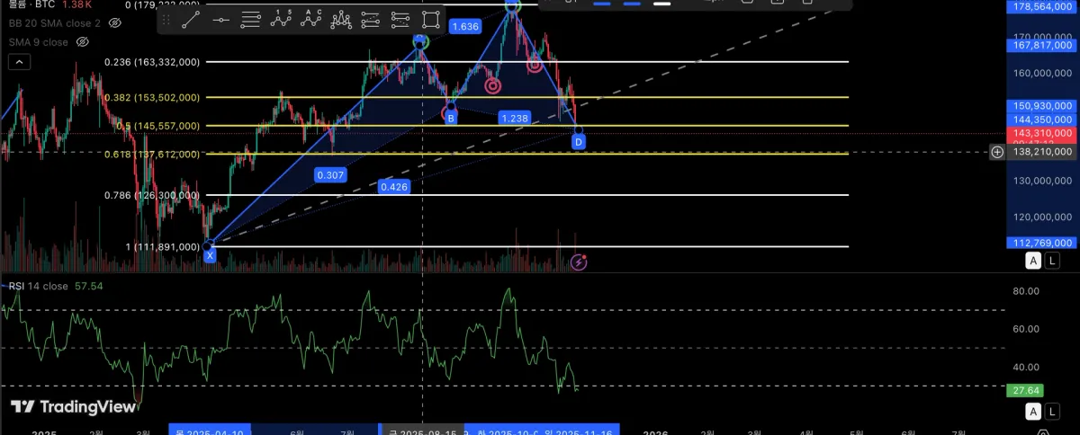The width and height of the screenshot is (1080, 435).
Task: Click the 0.618 (137,612,000) Fib level label
Action: tap(151, 154)
